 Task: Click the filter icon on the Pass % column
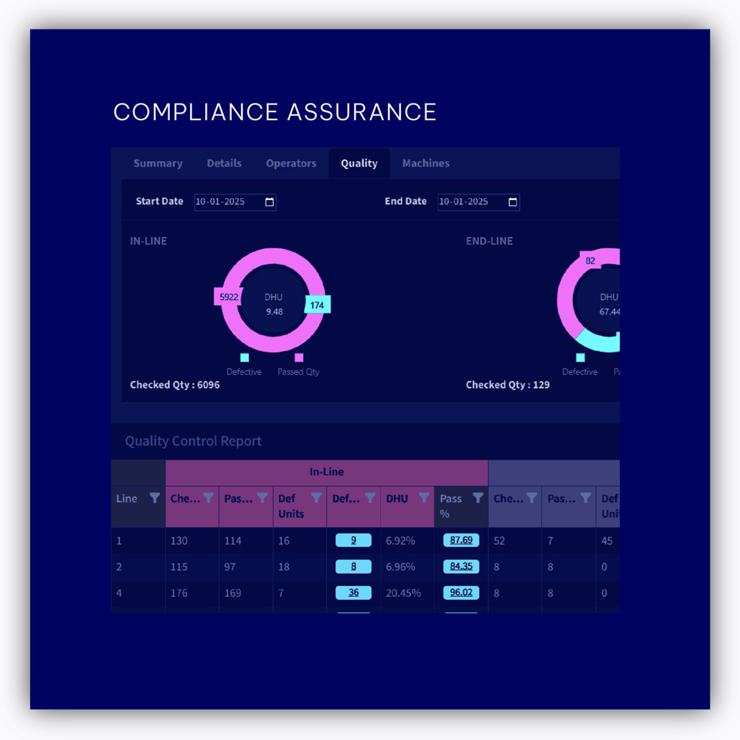point(478,498)
